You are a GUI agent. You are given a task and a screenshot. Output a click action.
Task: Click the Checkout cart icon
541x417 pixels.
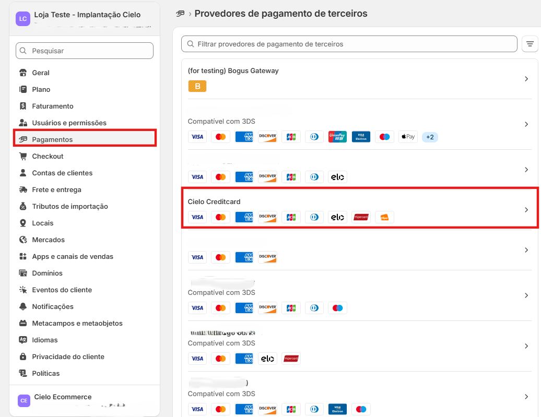coord(23,156)
